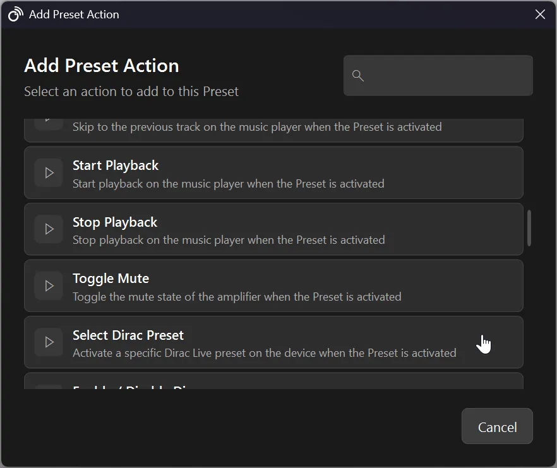Click the play icon on the Enable / Disable Dirac row
557x468 pixels.
point(48,388)
